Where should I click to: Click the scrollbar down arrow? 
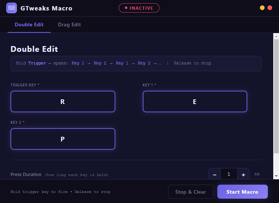coord(276,176)
